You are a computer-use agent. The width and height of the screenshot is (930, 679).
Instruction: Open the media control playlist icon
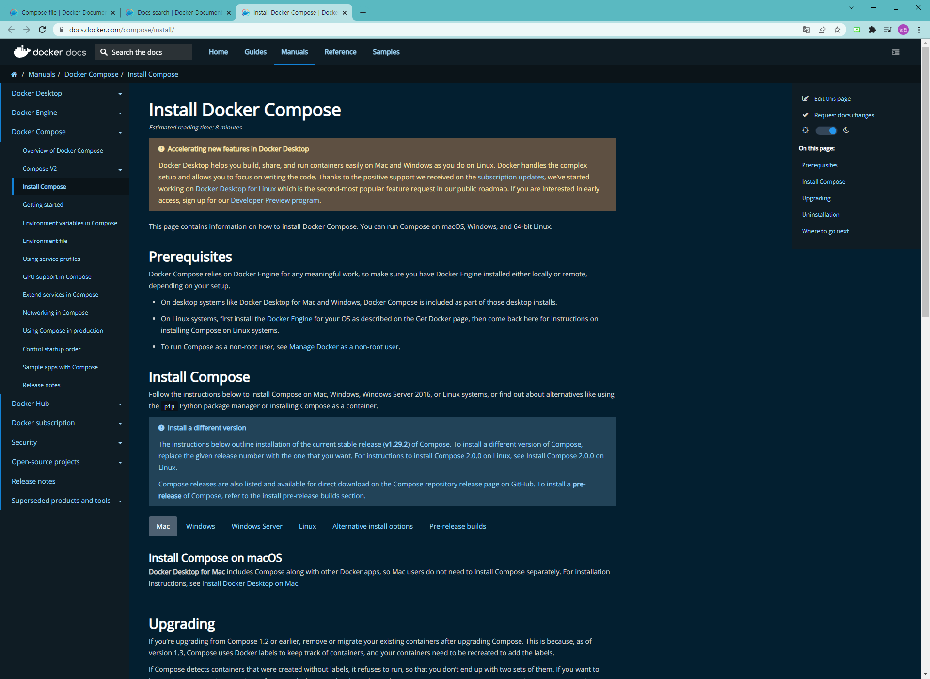point(888,30)
